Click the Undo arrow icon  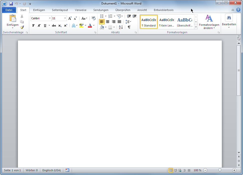(x=16, y=3)
